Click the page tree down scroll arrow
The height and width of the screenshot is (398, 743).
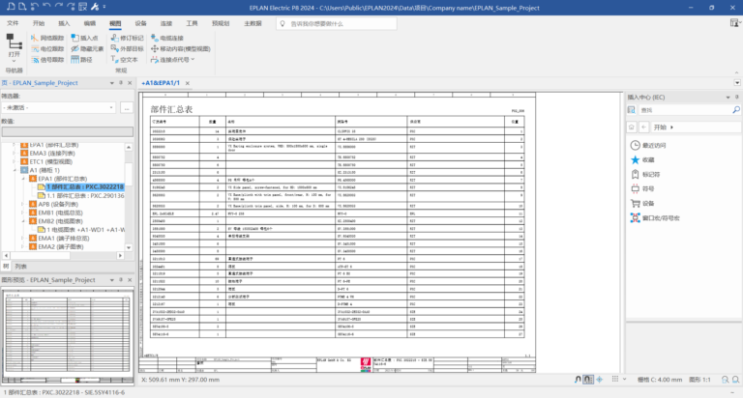click(x=129, y=247)
